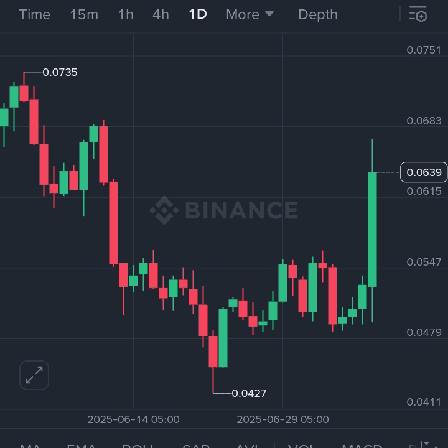Enable the VOL sub-indicator
This screenshot has height=448, width=448.
click(301, 444)
